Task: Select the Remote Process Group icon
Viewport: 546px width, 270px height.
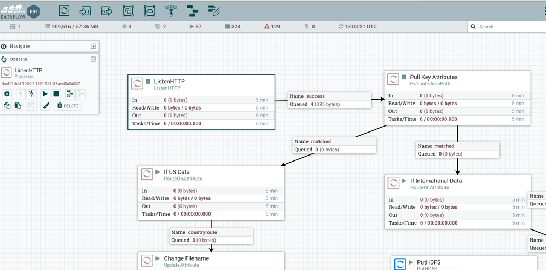Action: (x=149, y=10)
